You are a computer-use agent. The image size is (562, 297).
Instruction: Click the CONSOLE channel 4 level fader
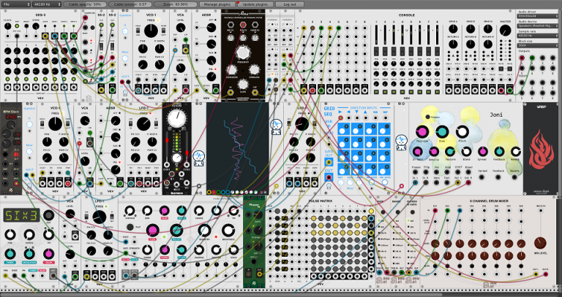(402, 35)
